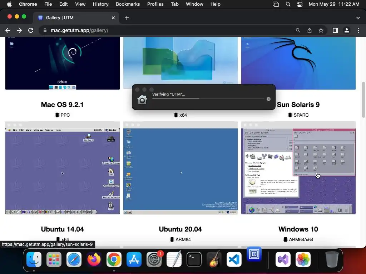Open Launchpad from the Dock
Image resolution: width=366 pixels, height=274 pixels.
[54, 259]
